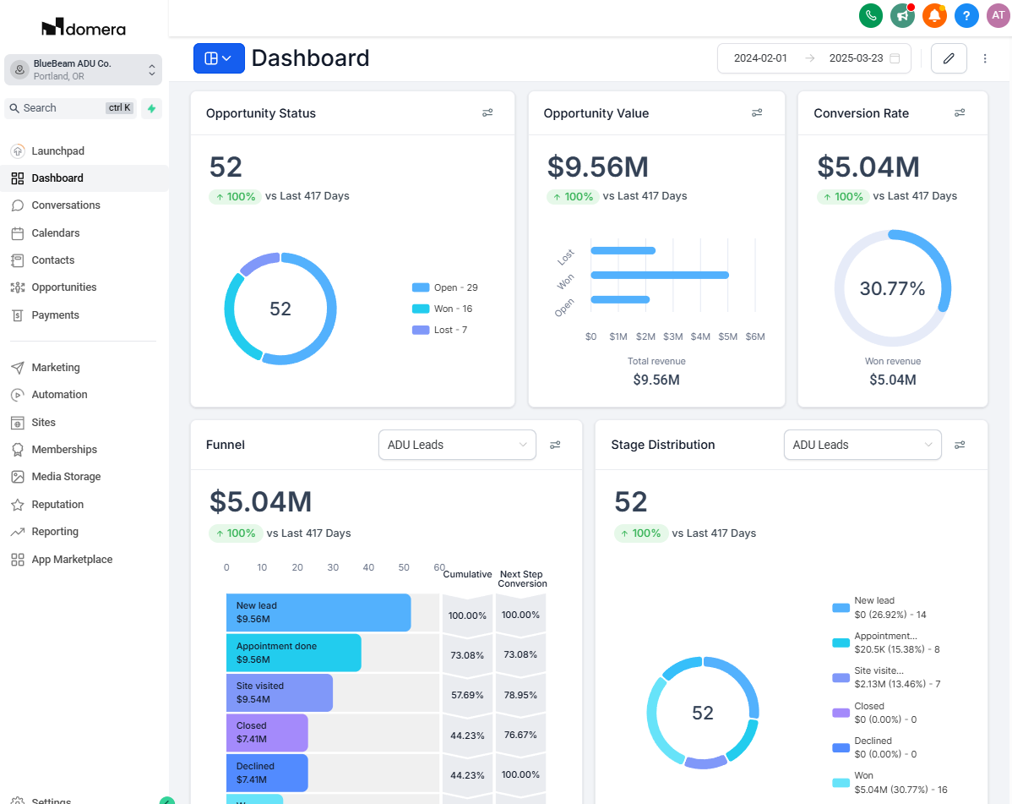The height and width of the screenshot is (804, 1012).
Task: Toggle the Won - 16 legend swatch
Action: [421, 309]
